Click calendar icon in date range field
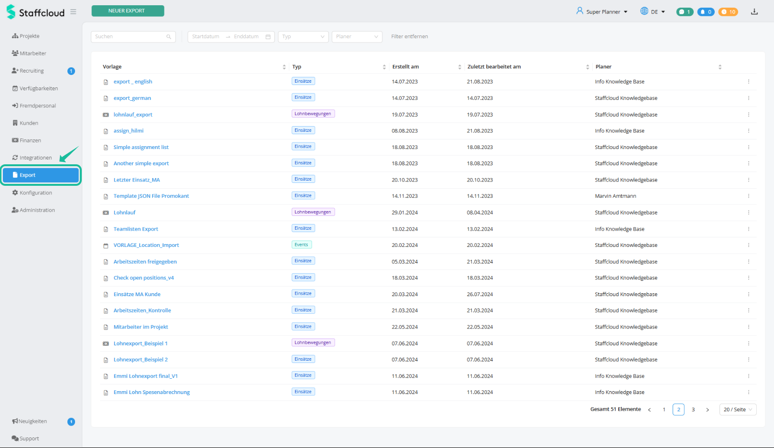The width and height of the screenshot is (774, 448). [x=268, y=37]
